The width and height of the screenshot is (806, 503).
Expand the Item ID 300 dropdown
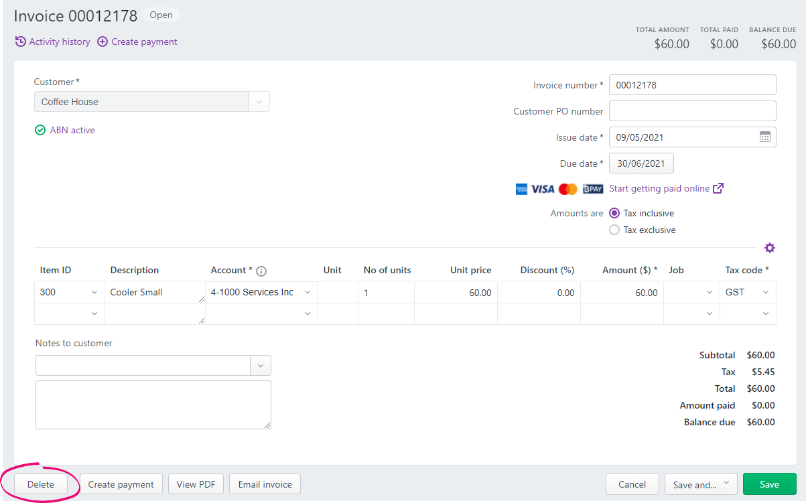point(93,293)
